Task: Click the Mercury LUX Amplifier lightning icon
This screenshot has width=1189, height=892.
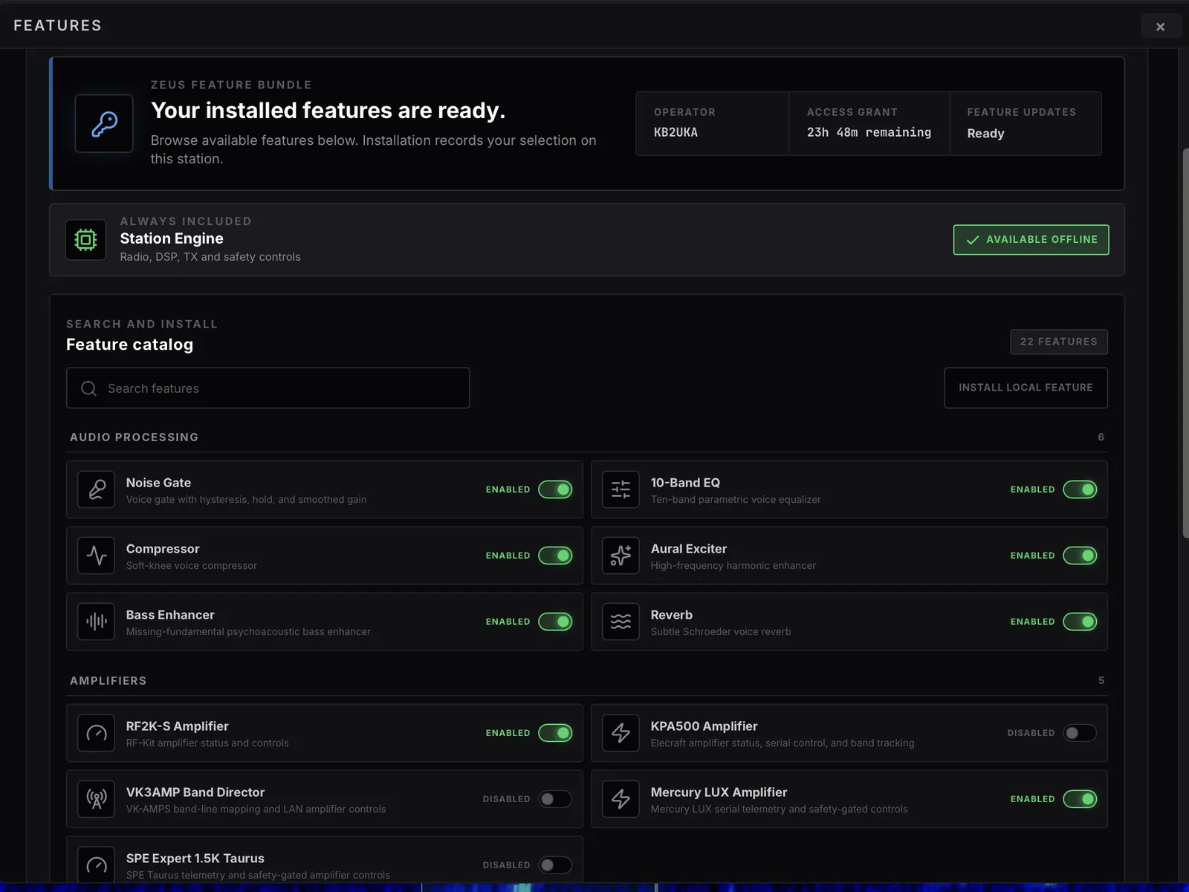Action: point(621,799)
